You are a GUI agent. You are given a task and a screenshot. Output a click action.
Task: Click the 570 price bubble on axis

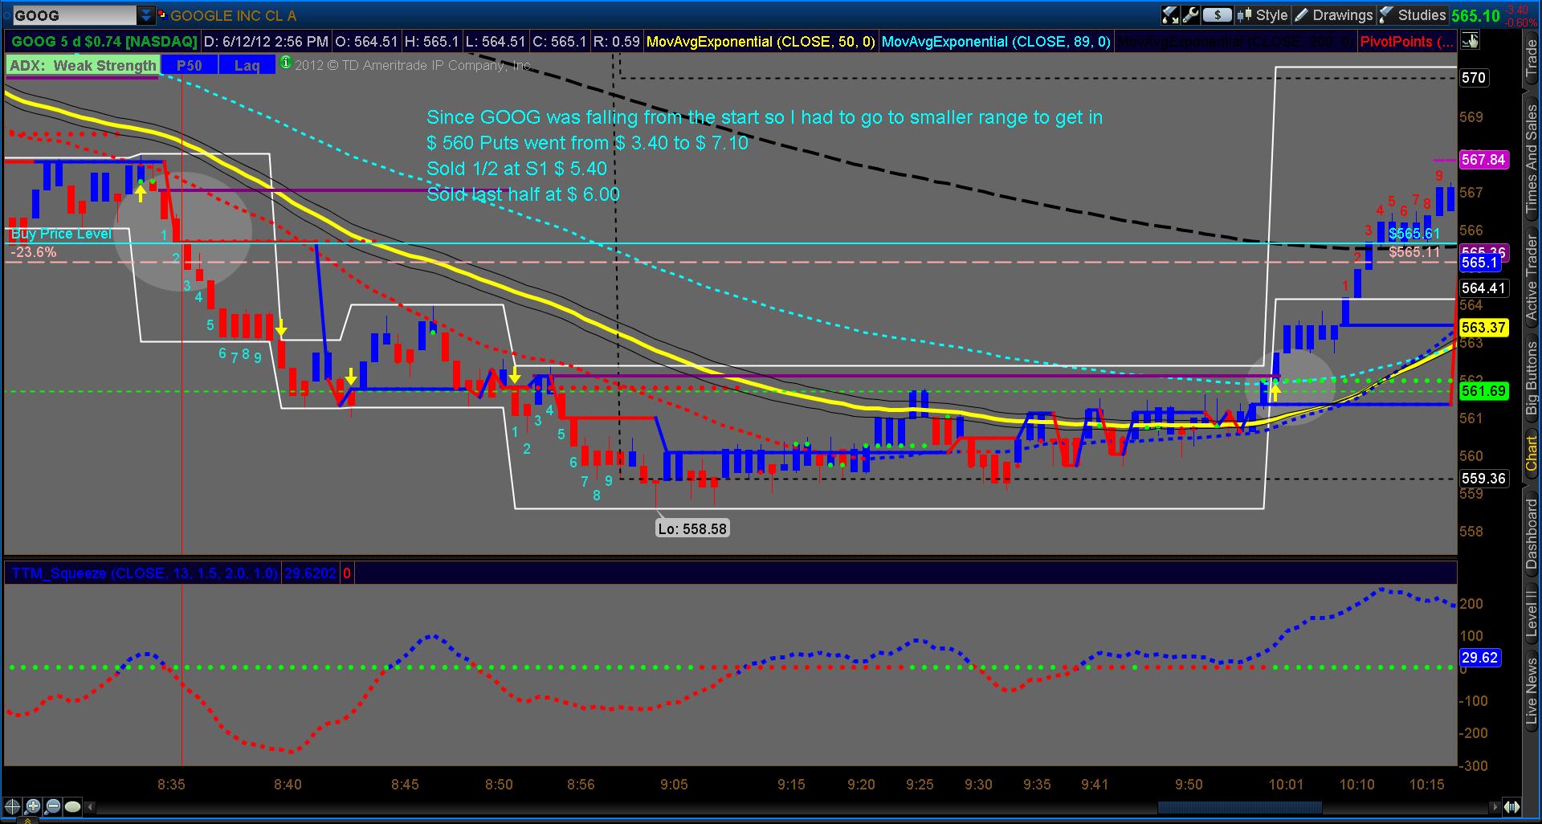pos(1473,78)
